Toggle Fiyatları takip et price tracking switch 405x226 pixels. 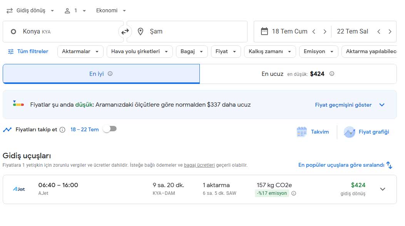pos(110,129)
